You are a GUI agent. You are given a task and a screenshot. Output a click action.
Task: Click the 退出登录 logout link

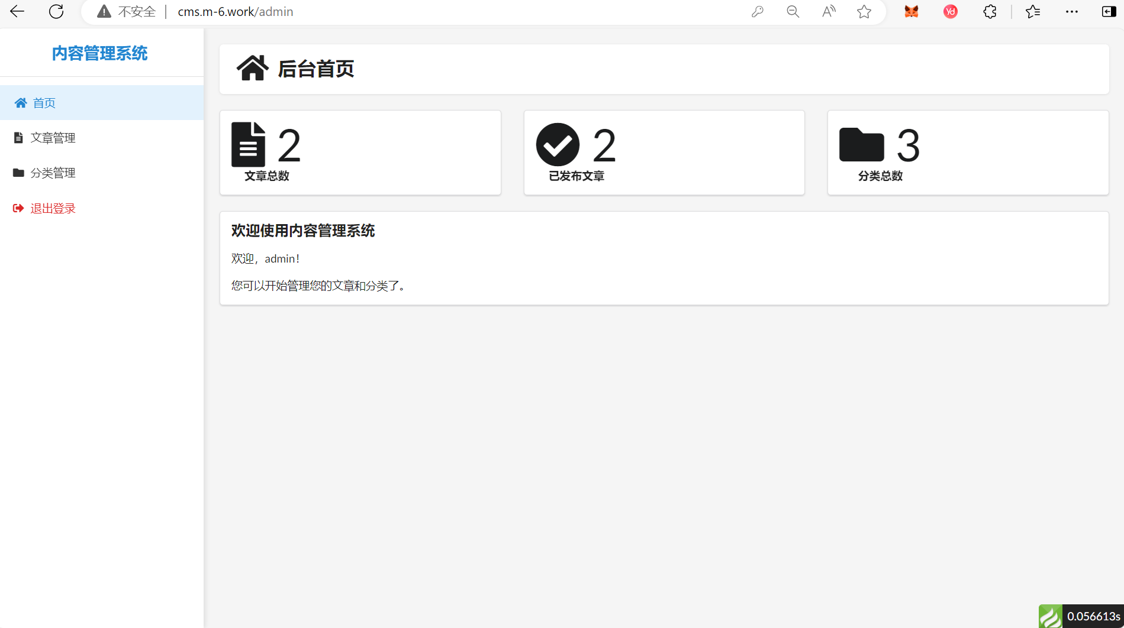coord(53,208)
